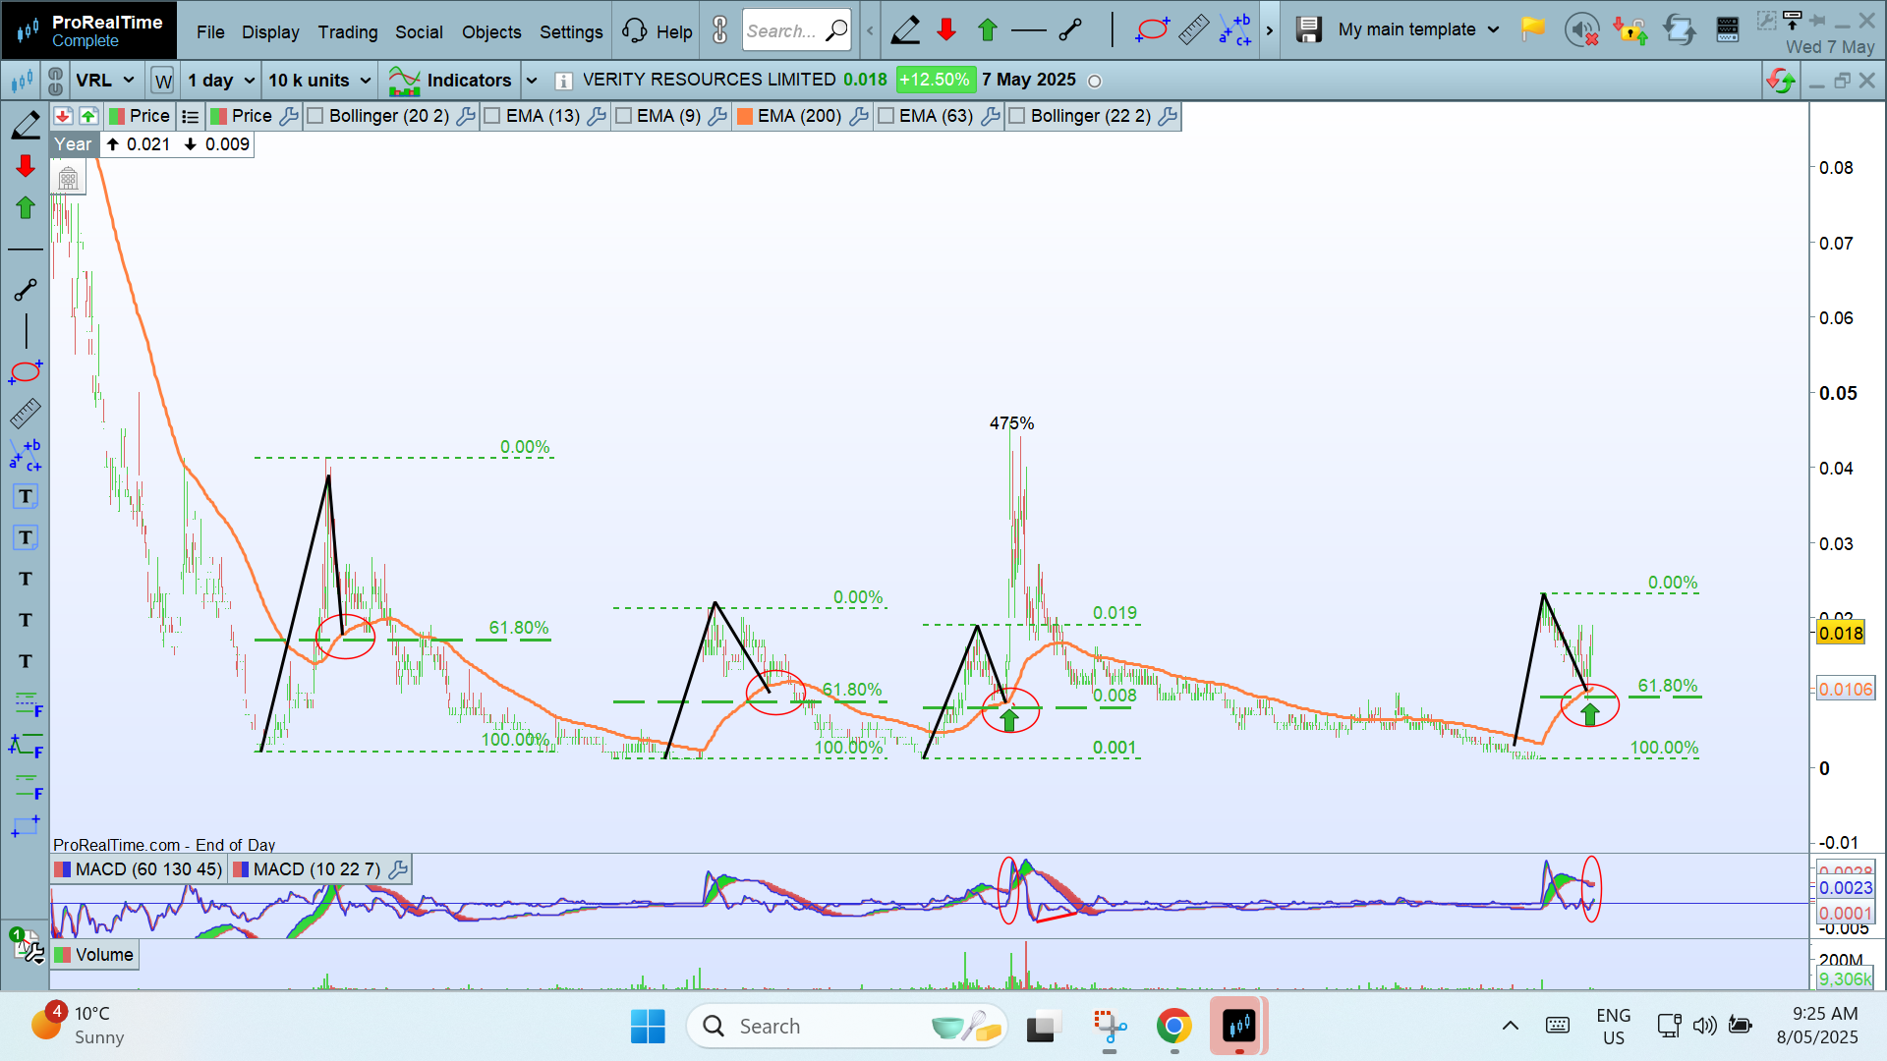Open the Objects menu
The image size is (1887, 1061).
click(x=491, y=31)
